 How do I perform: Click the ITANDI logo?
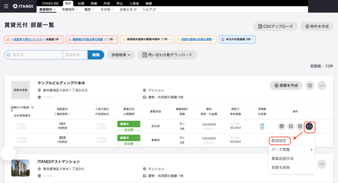pyautogui.click(x=23, y=6)
